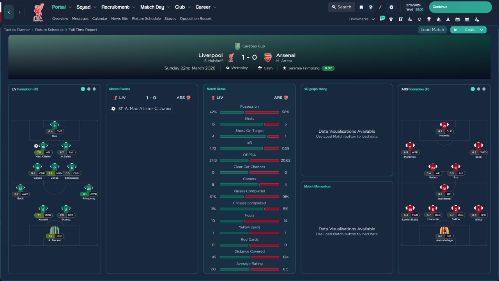Click the Search field
499x281 pixels.
coord(341,7)
